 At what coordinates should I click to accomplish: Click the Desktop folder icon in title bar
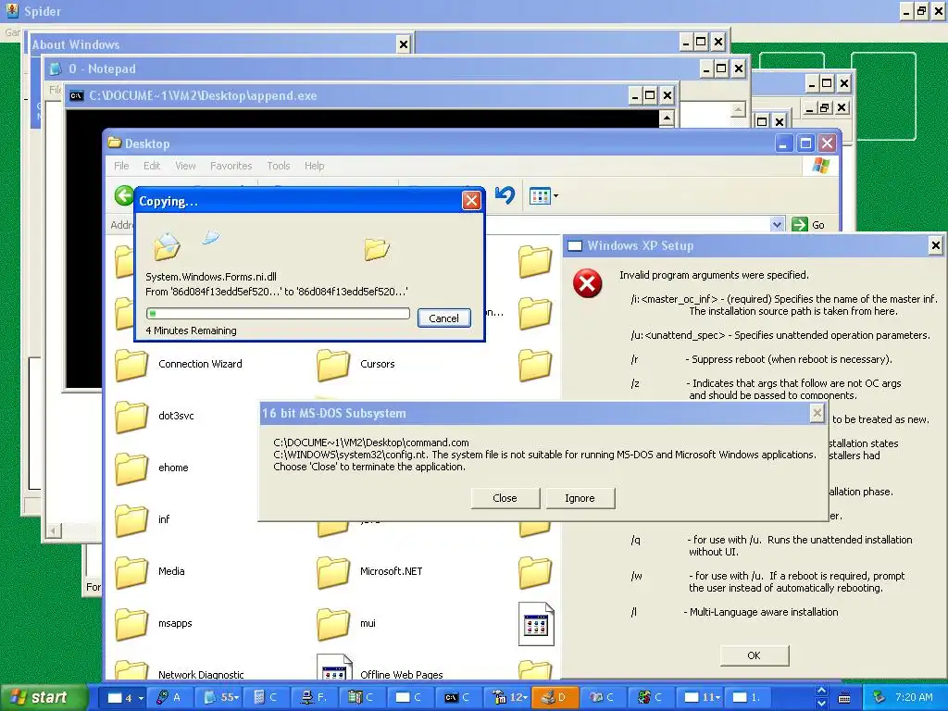click(x=114, y=143)
